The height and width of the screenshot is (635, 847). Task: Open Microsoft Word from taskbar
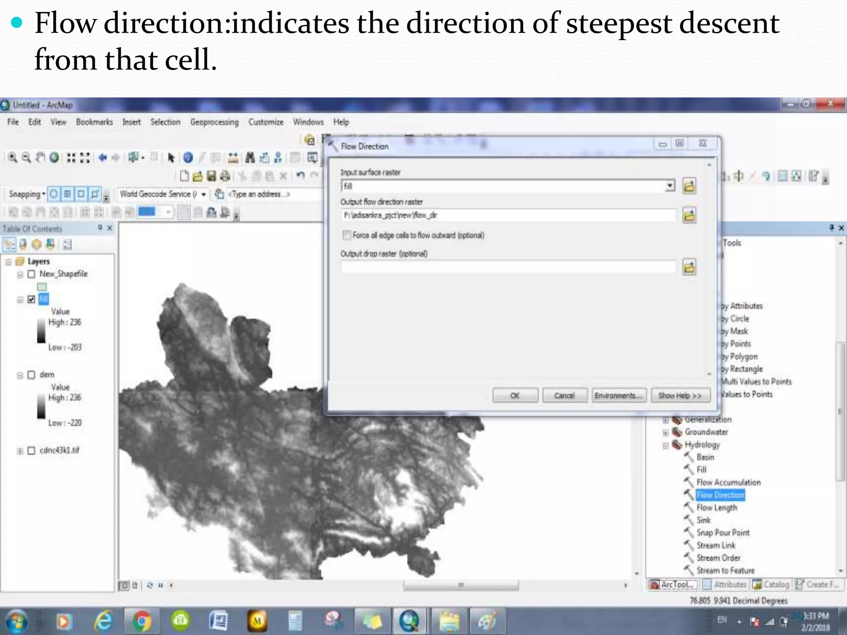tap(218, 621)
